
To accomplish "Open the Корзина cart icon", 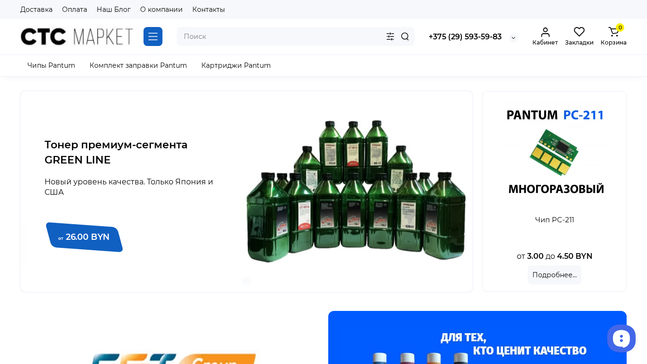I will click(613, 36).
